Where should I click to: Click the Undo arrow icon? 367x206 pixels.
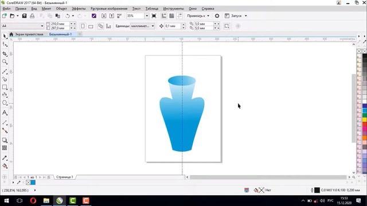(68, 16)
